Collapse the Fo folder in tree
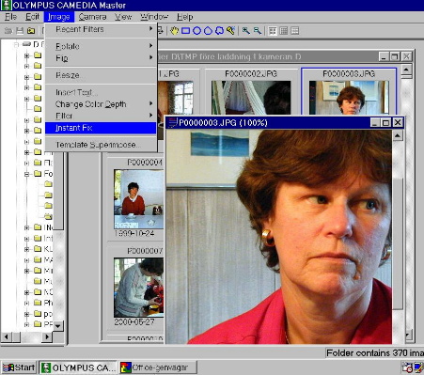The height and width of the screenshot is (375, 424). (x=26, y=174)
